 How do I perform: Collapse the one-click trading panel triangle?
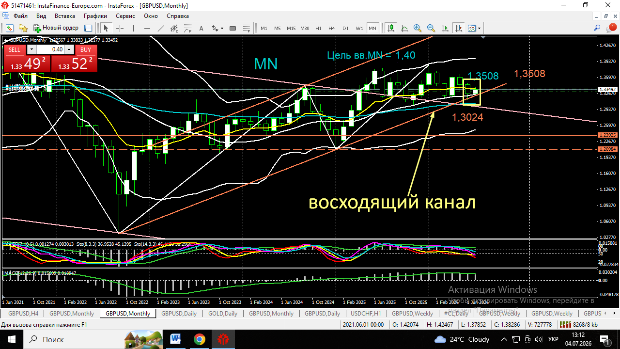(x=6, y=40)
